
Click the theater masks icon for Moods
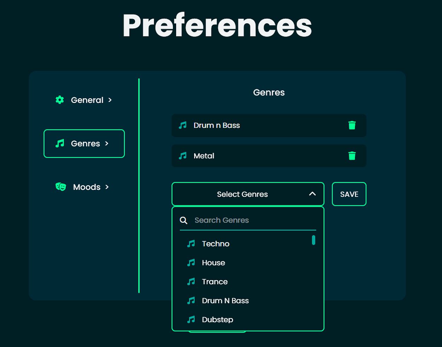[61, 187]
